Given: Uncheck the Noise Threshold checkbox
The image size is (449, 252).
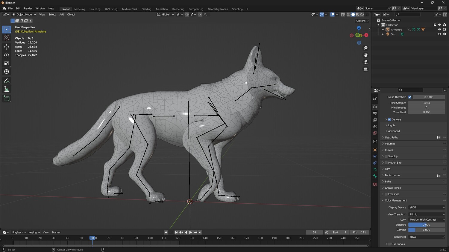Looking at the screenshot, I should (x=410, y=97).
